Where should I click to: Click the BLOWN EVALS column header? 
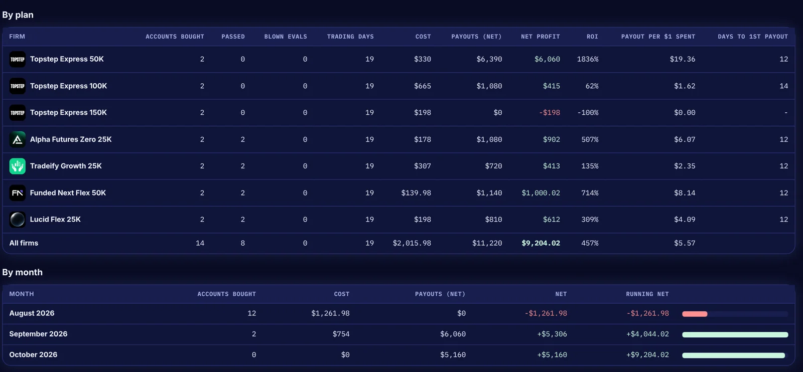coord(286,37)
